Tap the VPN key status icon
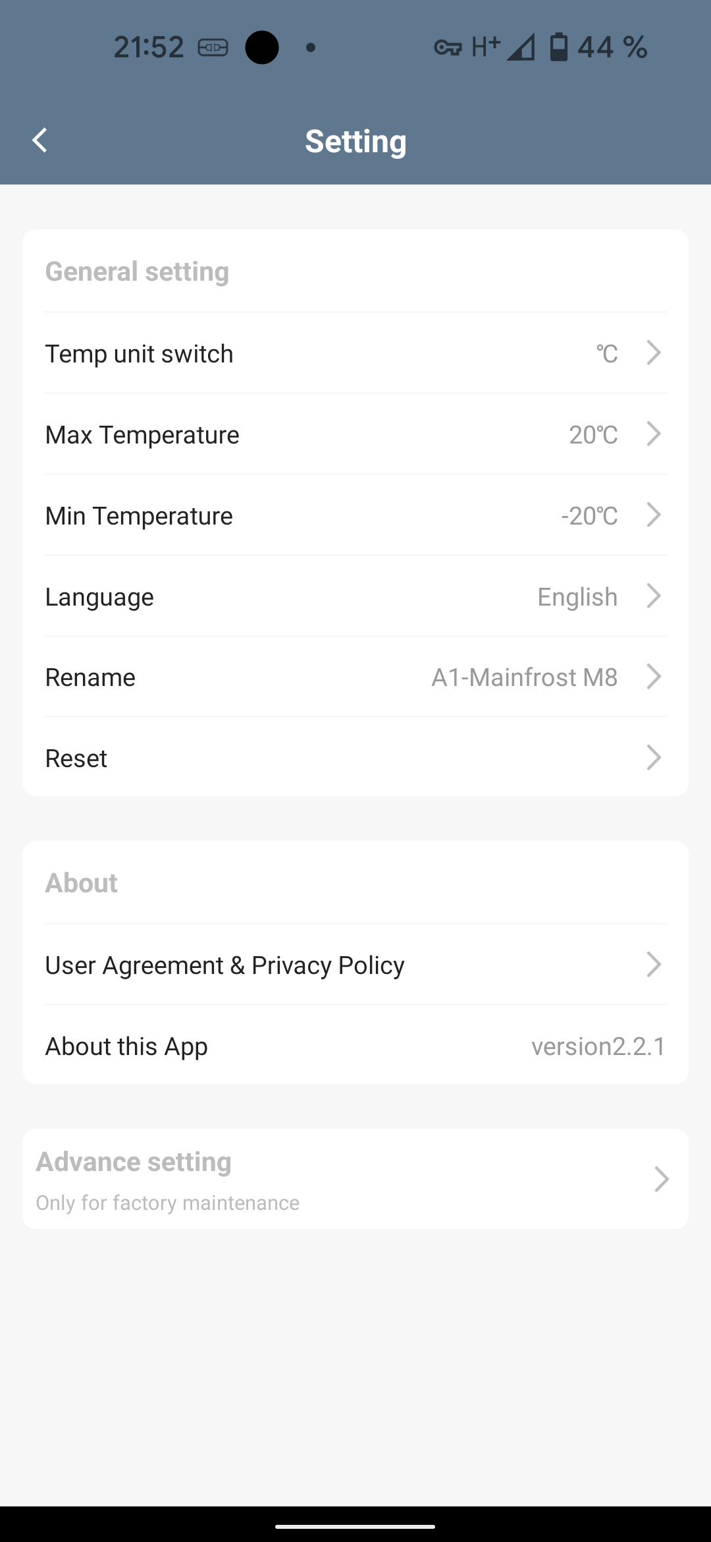711x1542 pixels. pyautogui.click(x=448, y=47)
